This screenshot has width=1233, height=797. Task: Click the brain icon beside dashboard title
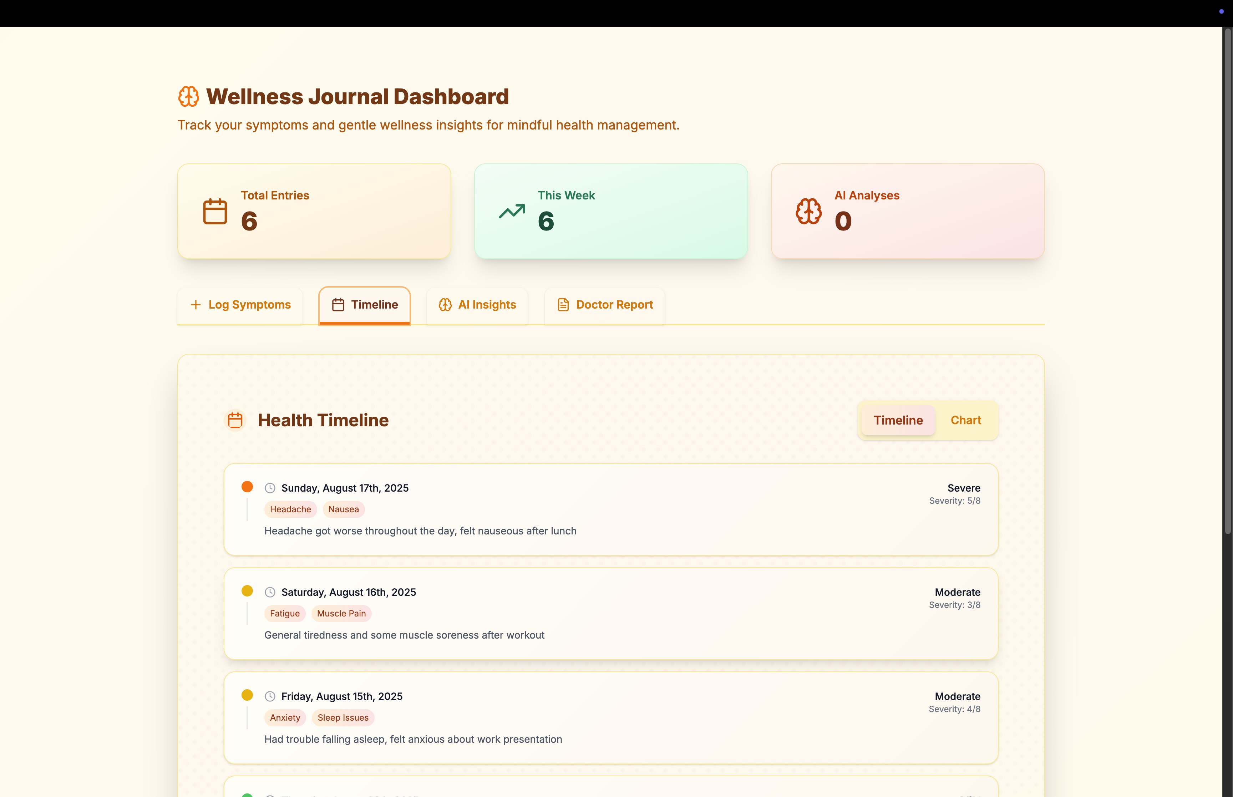(188, 97)
